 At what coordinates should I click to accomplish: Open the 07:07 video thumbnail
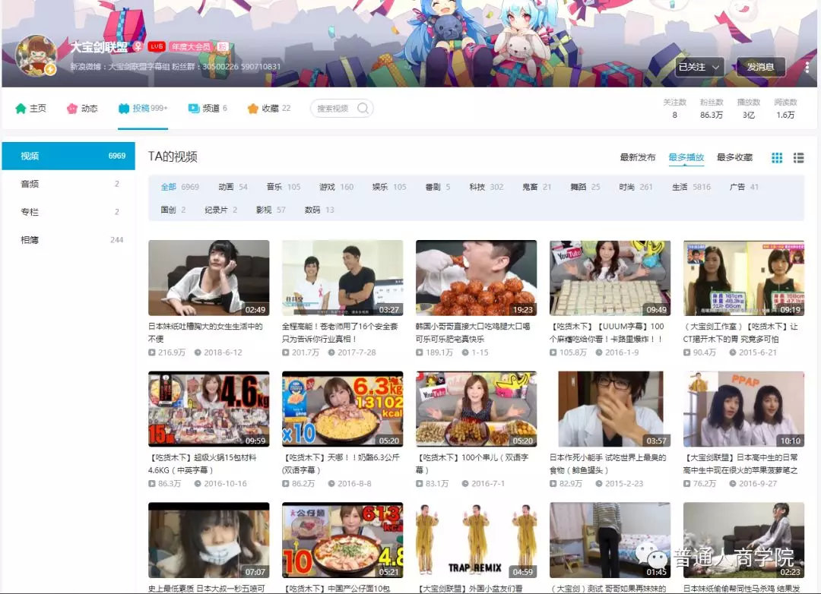pos(209,541)
